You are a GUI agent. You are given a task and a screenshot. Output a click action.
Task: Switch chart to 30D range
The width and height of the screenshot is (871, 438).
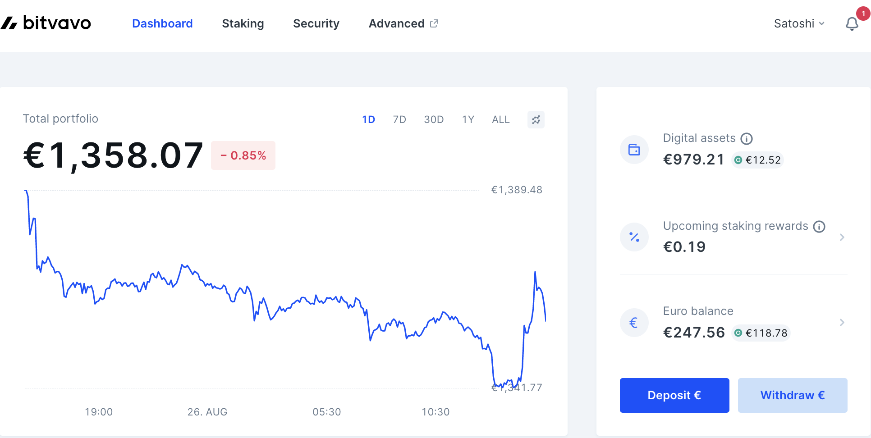[434, 120]
